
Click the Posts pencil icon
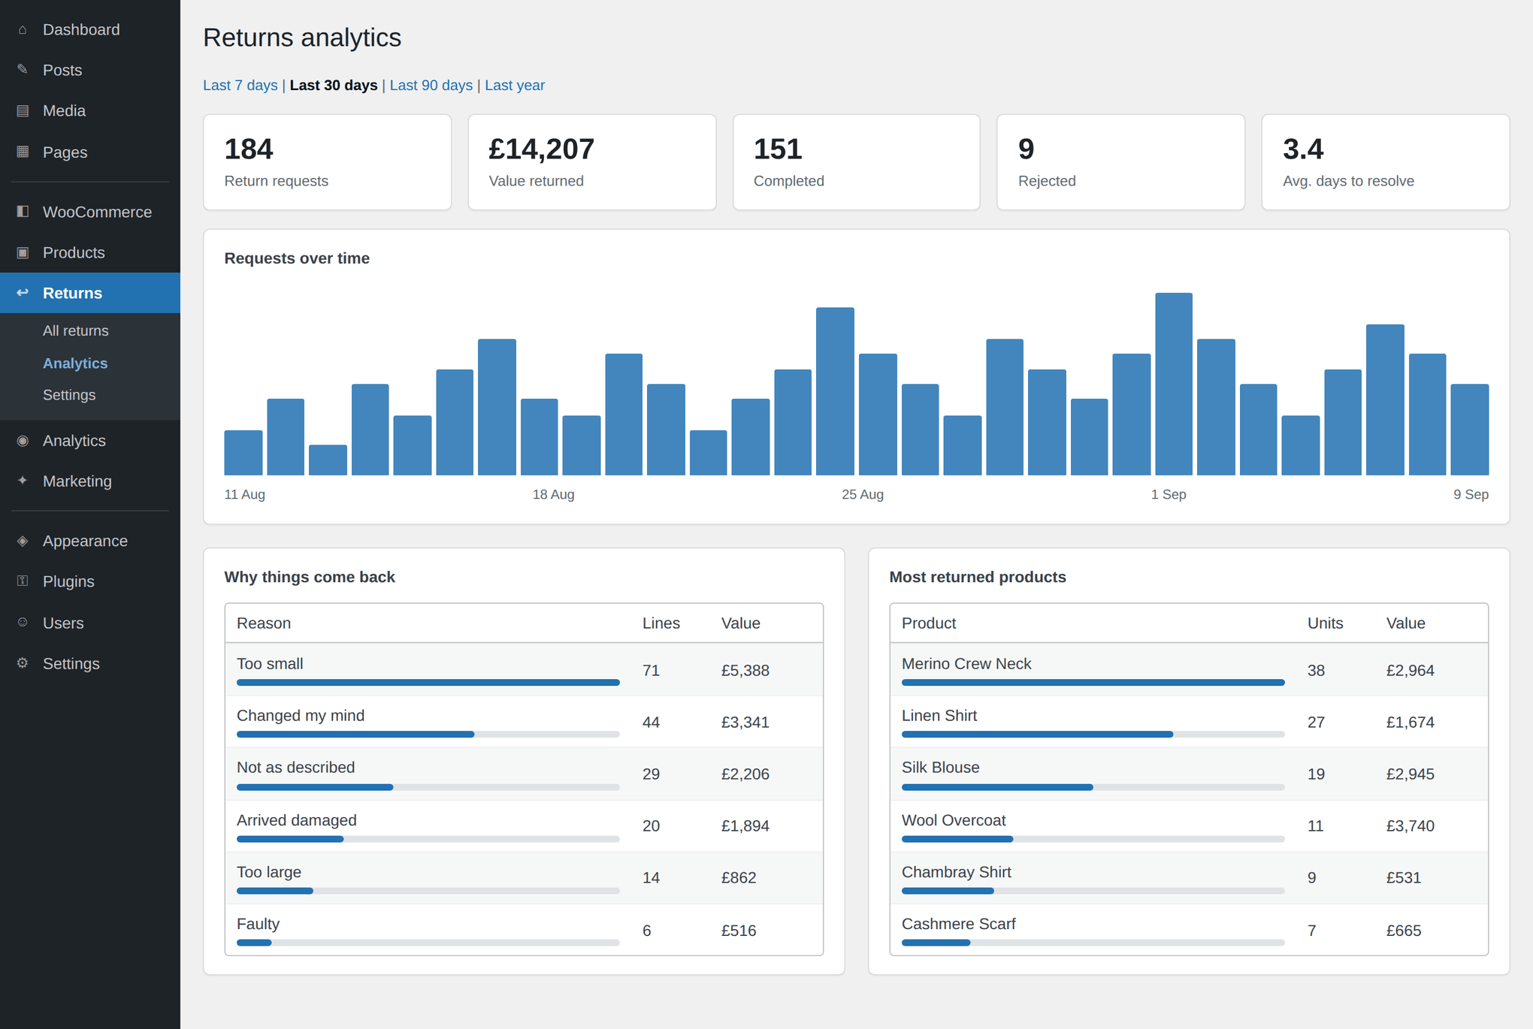(23, 70)
